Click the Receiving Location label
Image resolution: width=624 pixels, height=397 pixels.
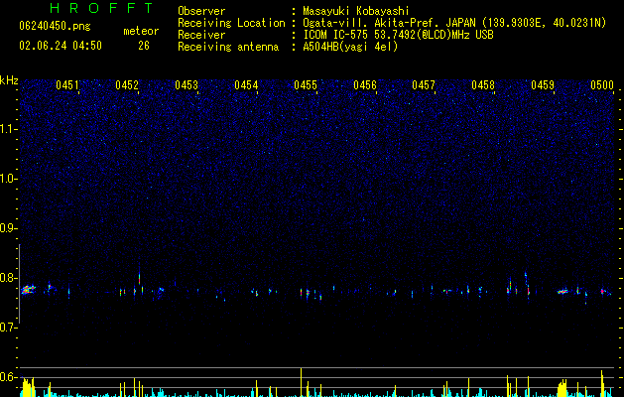tap(231, 23)
